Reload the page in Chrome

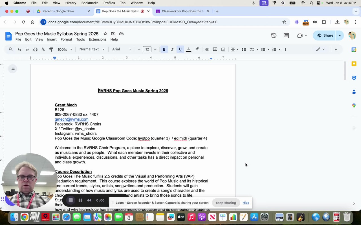[x=24, y=22]
